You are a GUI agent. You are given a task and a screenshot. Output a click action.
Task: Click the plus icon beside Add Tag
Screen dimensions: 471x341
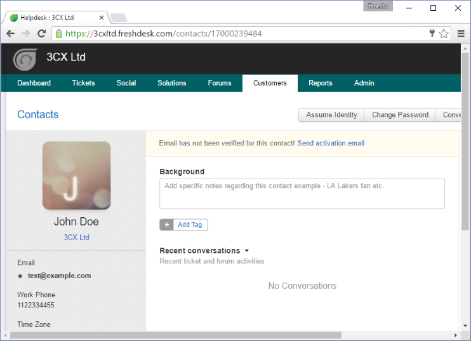pyautogui.click(x=167, y=224)
